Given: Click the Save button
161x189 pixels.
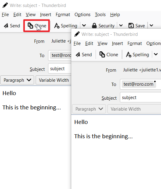Looking at the screenshot, I should coord(137,26).
